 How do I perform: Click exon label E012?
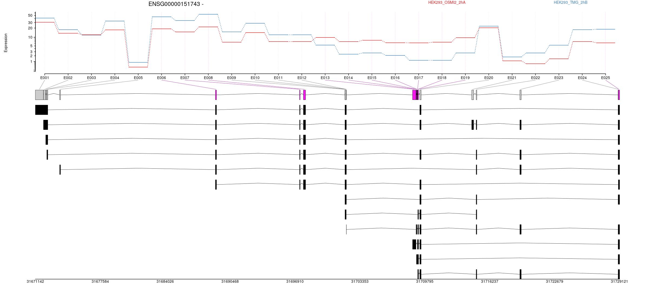(x=302, y=78)
